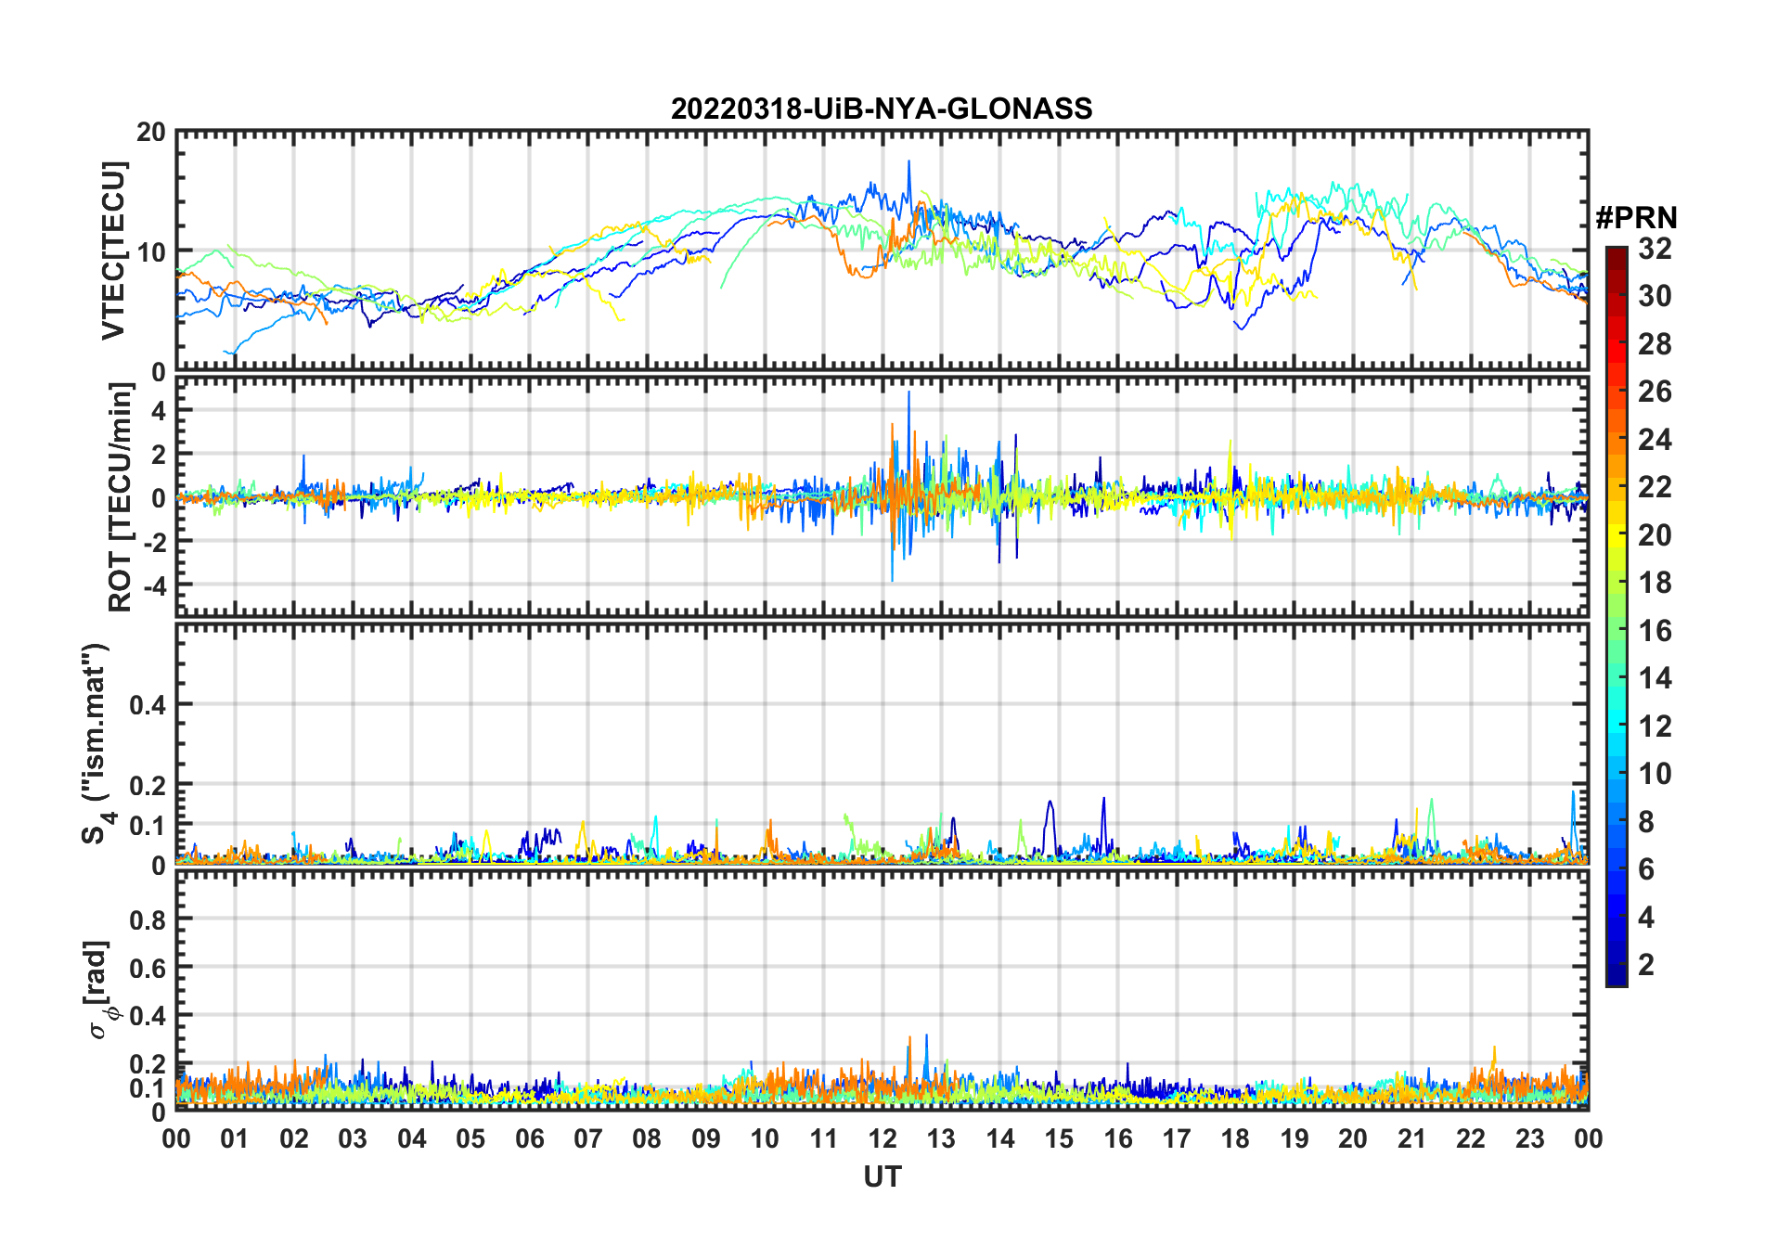Viewport: 1765px width, 1234px height.
Task: Click the #PRN colorbar title
Action: coord(1636,218)
